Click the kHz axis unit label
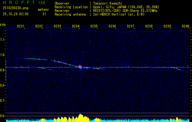192x122 pixels. pos(3,25)
